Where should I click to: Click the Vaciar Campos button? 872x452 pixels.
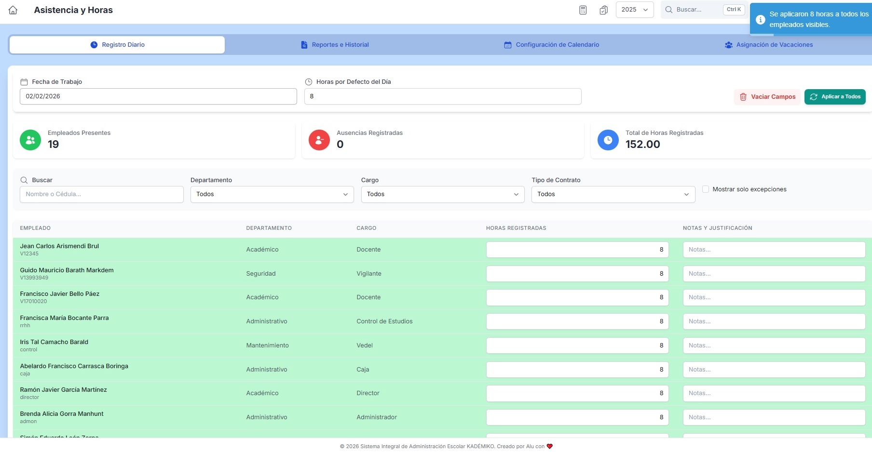767,97
